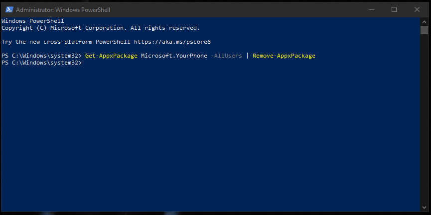Click the Try the new cross-platform PowerShell text
The image size is (431, 215).
tap(66, 42)
